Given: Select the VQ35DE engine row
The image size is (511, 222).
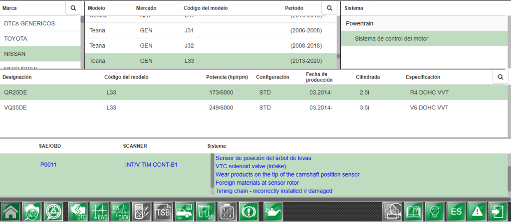Looking at the screenshot, I should point(254,107).
